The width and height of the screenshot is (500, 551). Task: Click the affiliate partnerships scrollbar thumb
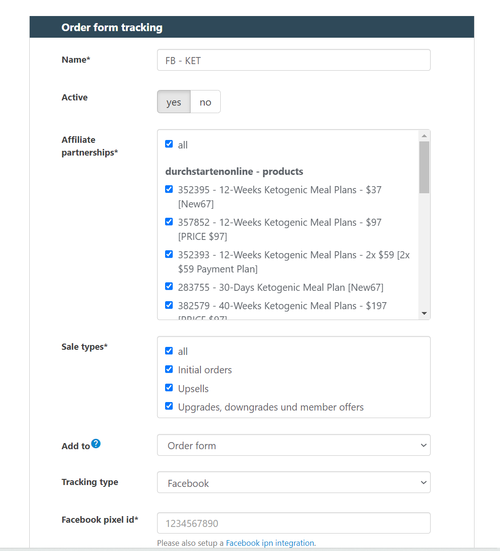click(424, 167)
